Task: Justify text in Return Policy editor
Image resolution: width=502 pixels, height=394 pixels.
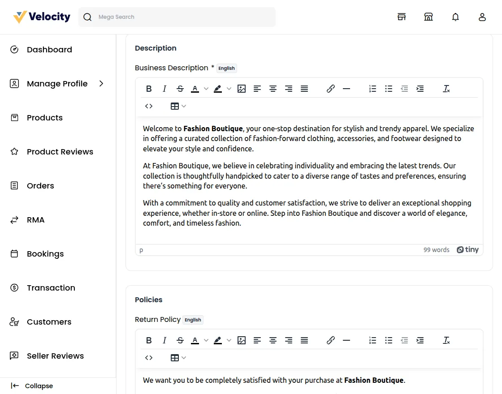Action: click(x=304, y=340)
